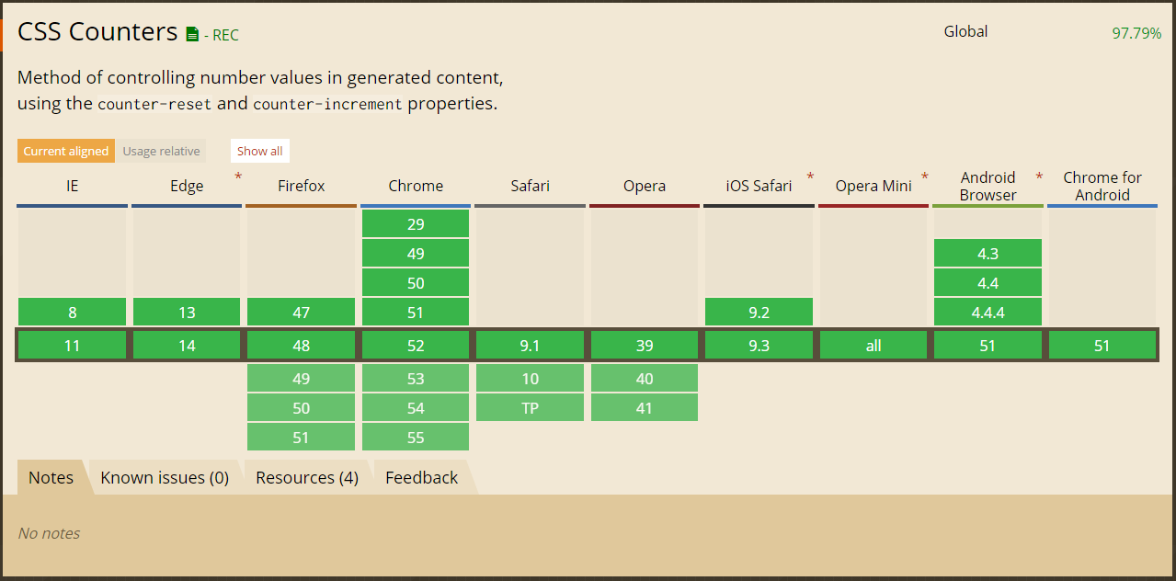Switch to Usage relative view
This screenshot has height=581, width=1176.
tap(161, 151)
